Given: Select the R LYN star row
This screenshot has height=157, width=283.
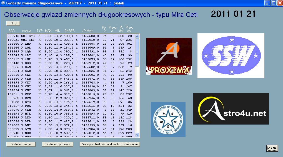Looking at the screenshot, I should [x=71, y=129].
